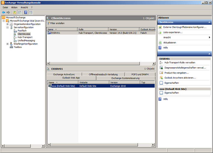Select the ClientAccess tree item
Image resolution: width=213 pixels, height=153 pixels.
(24, 34)
